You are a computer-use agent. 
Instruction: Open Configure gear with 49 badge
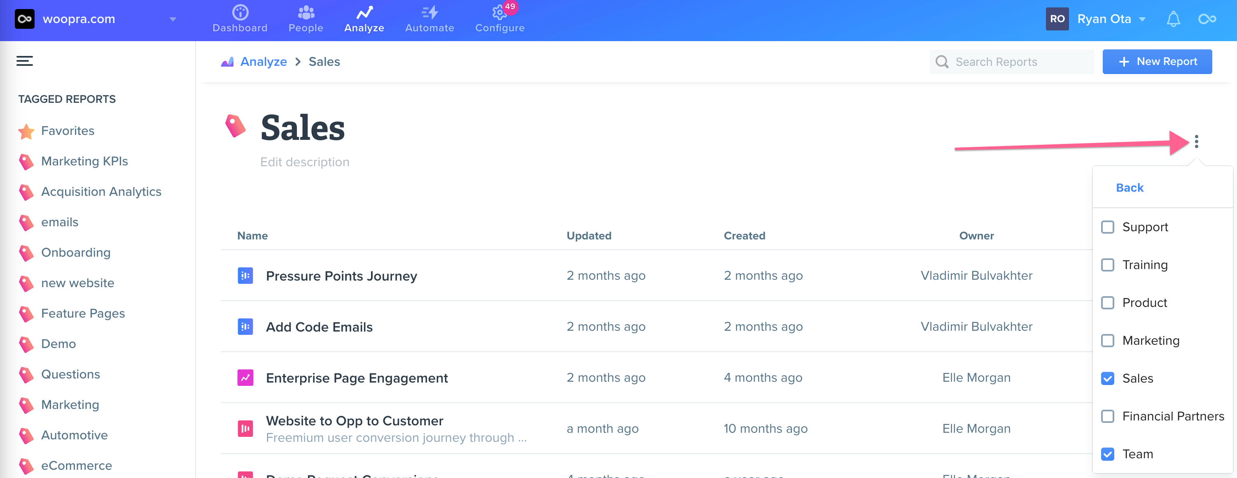coord(499,13)
